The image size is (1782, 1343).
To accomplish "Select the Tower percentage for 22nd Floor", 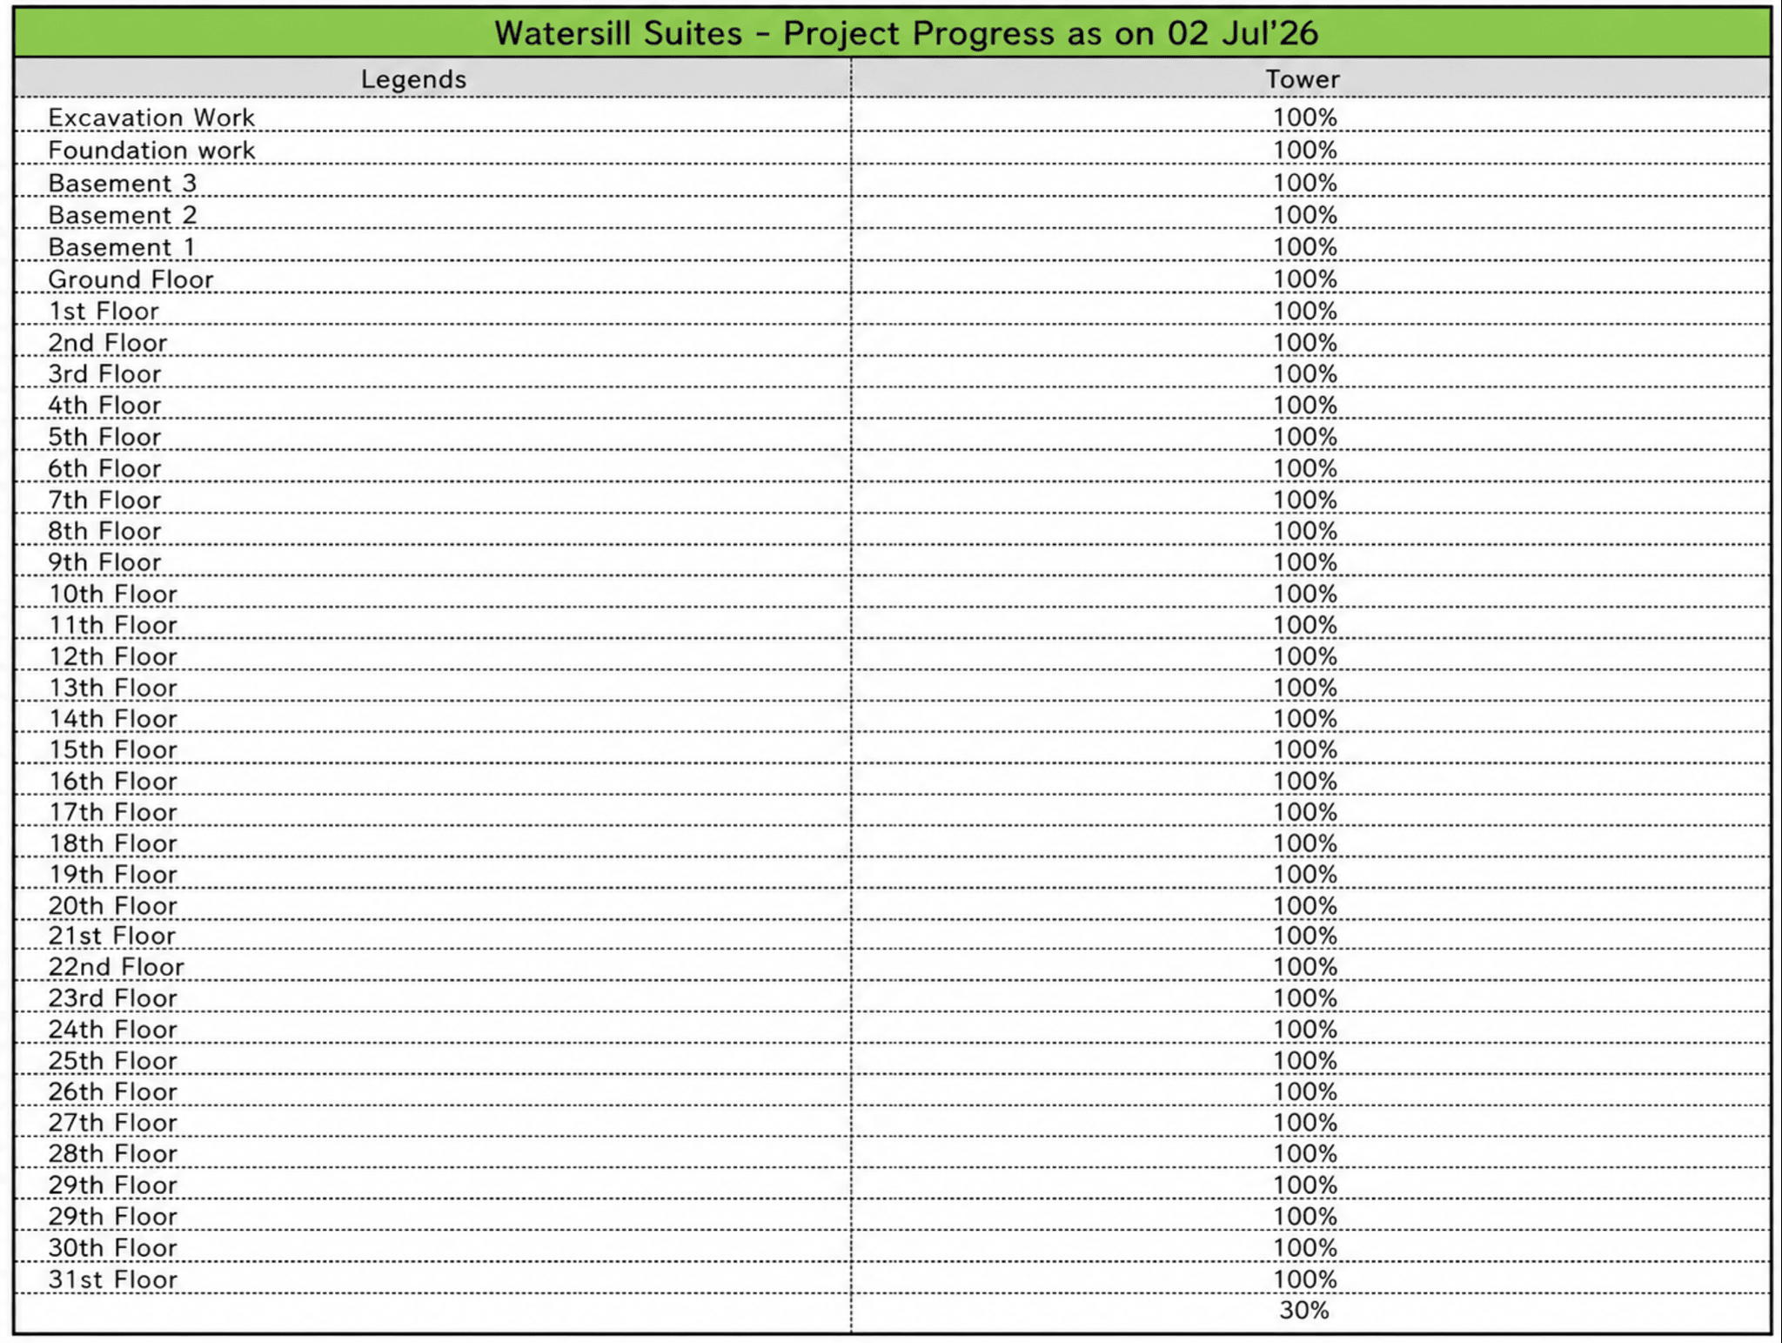I will [1305, 967].
